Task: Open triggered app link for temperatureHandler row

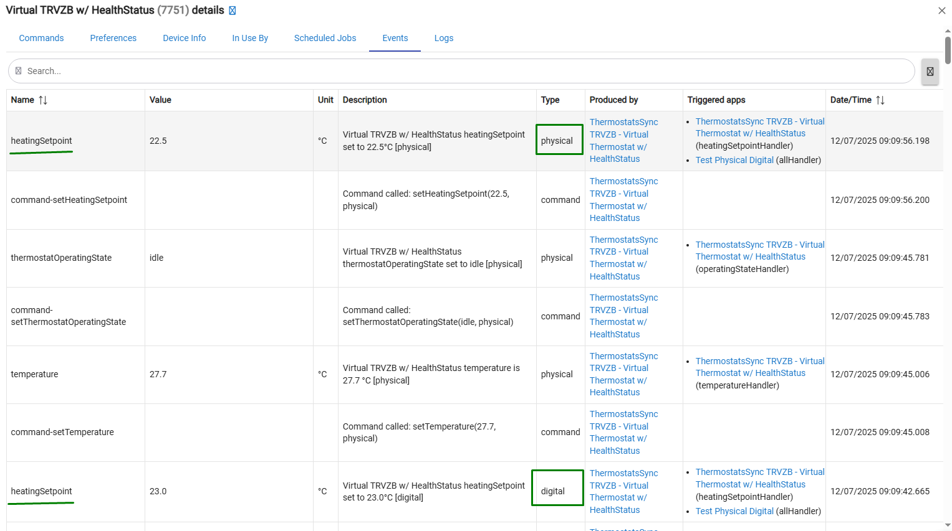Action: click(759, 367)
